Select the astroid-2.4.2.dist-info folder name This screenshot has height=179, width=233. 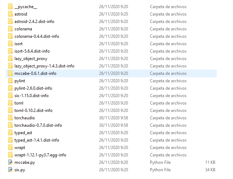pos(34,22)
